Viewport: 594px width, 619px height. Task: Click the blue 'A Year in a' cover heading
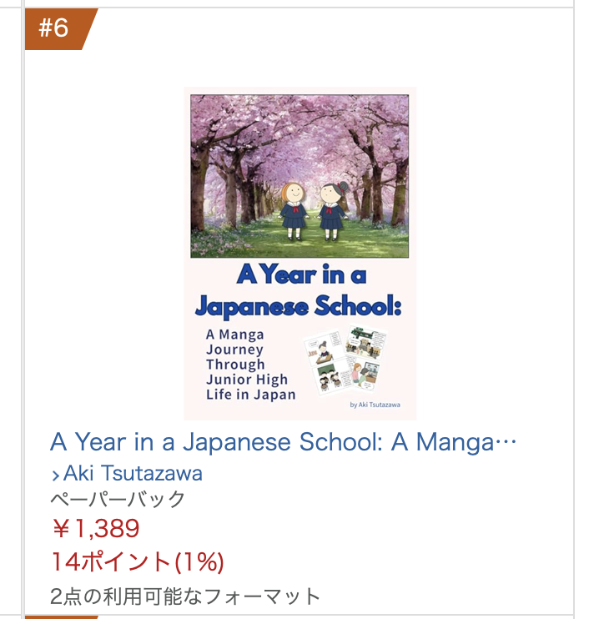(x=301, y=274)
